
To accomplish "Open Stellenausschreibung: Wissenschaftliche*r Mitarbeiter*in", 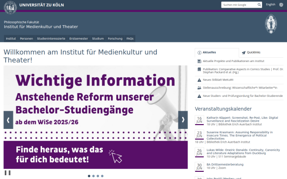I will 240,88.
